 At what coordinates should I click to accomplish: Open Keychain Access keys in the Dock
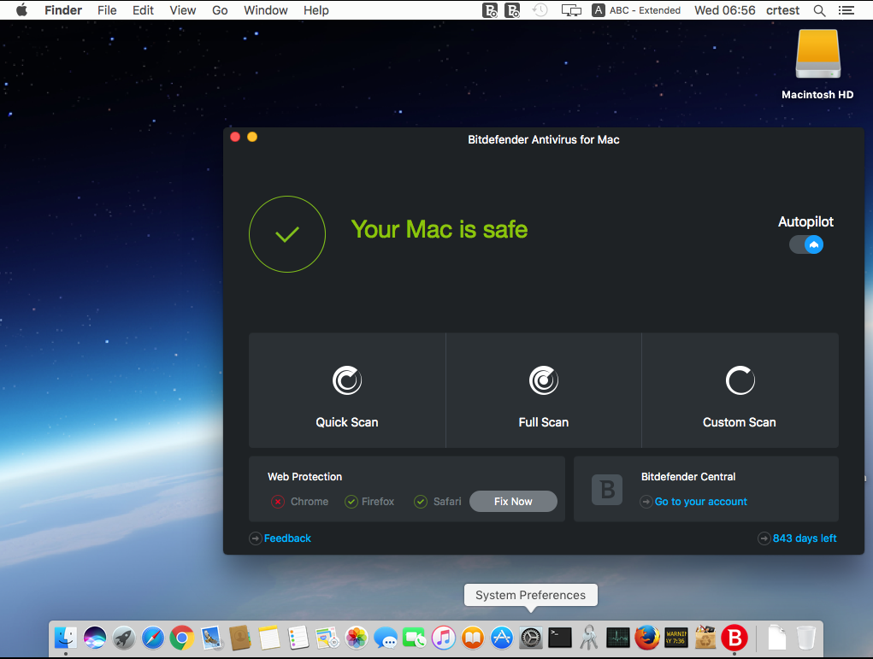tap(589, 638)
